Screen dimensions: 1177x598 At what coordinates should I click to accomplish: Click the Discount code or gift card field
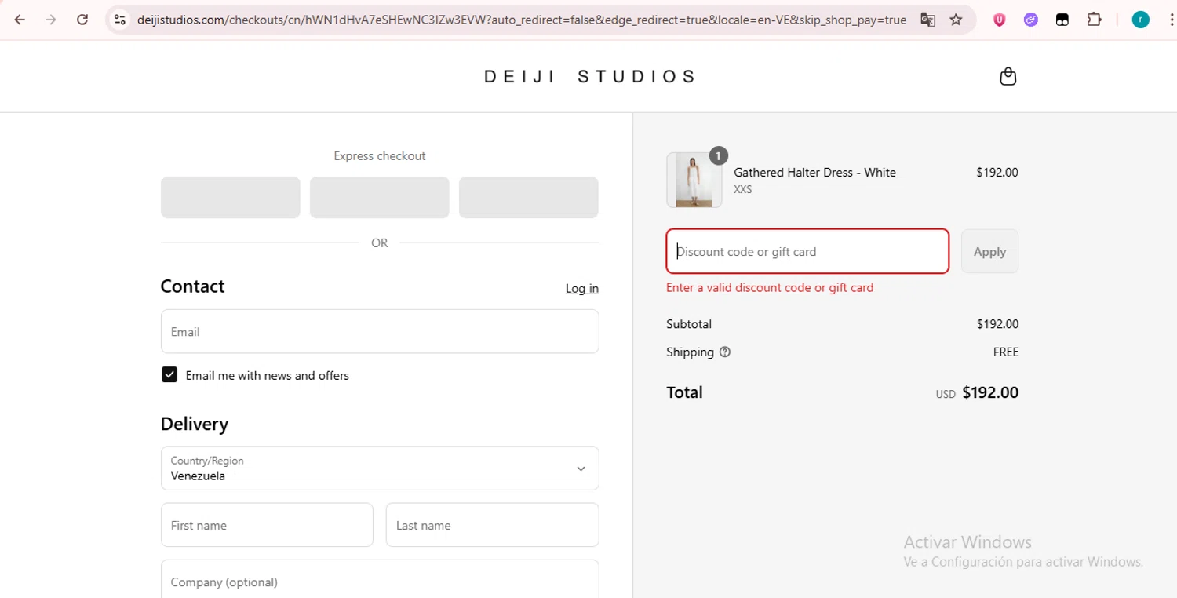click(807, 251)
